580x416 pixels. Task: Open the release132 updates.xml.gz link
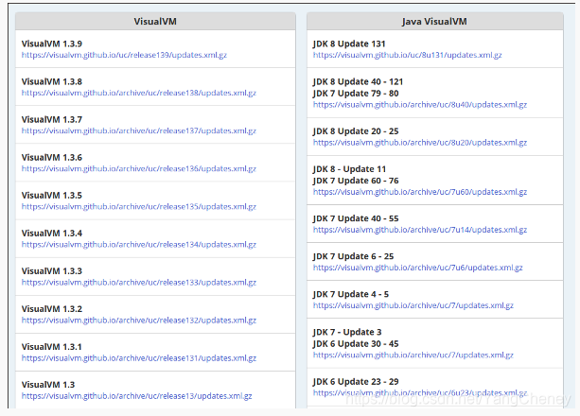click(x=139, y=321)
